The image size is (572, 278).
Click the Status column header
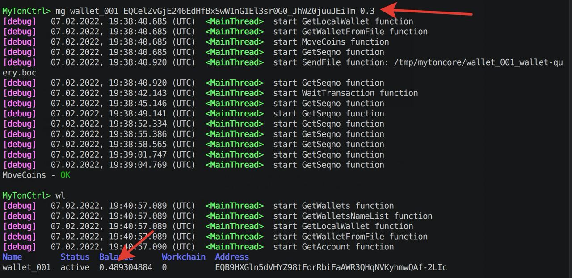(x=75, y=257)
